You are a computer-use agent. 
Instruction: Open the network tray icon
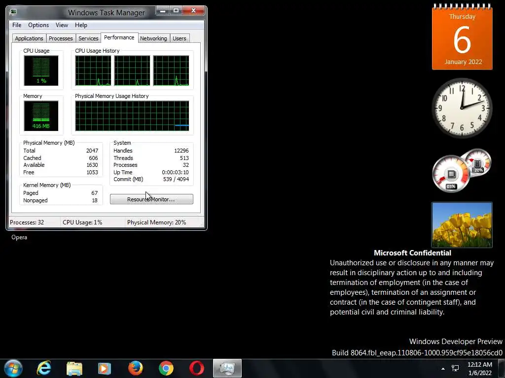tap(455, 369)
